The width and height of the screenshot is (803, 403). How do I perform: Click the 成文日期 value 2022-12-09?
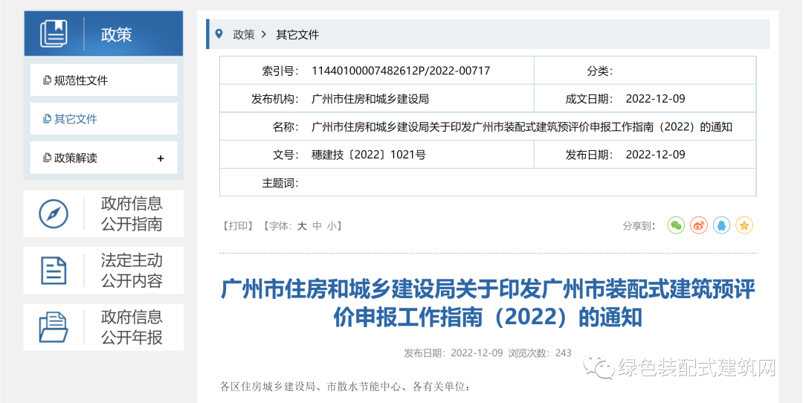656,99
